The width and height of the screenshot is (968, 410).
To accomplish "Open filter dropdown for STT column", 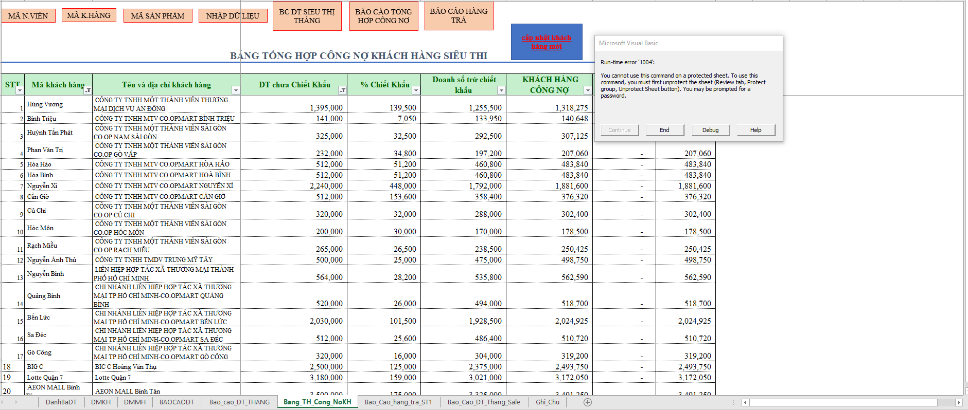I will click(20, 90).
